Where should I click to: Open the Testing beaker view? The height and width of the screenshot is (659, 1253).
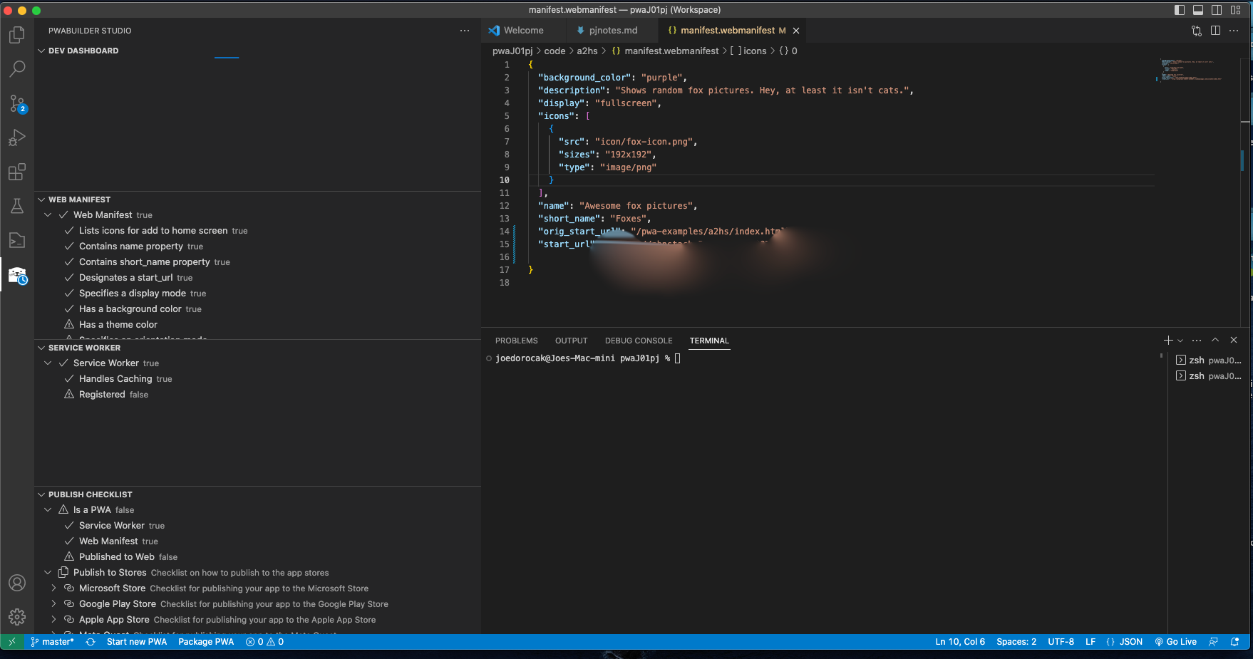coord(17,206)
